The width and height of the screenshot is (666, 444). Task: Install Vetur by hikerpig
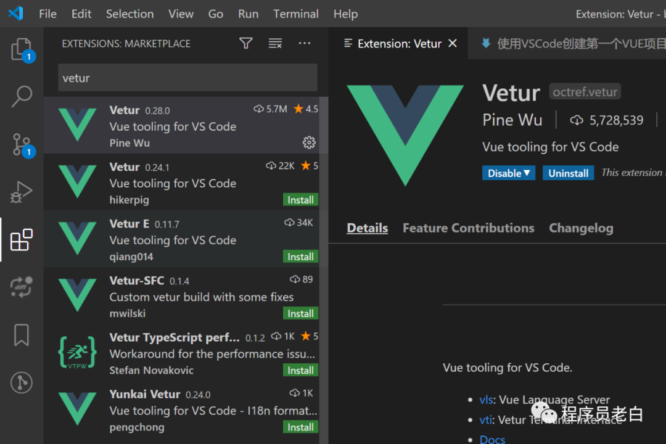[301, 200]
